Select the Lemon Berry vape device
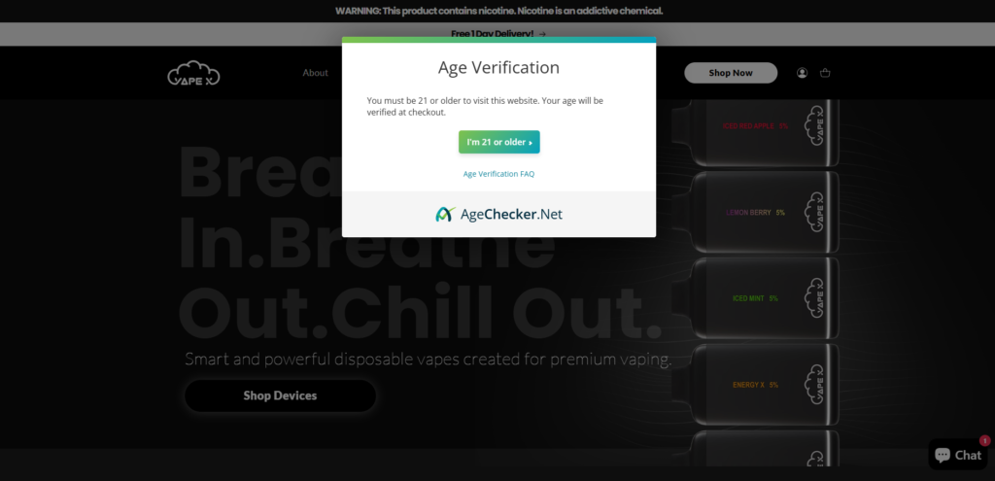This screenshot has width=995, height=481. (755, 213)
